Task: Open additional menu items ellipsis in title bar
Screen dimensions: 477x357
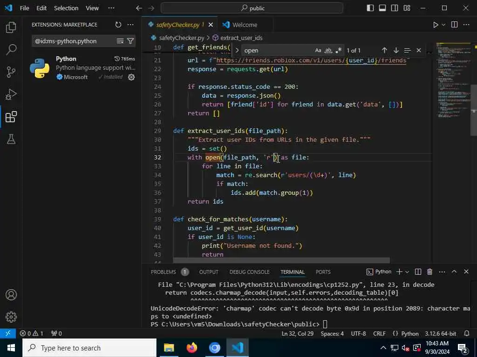Action: pos(111,8)
